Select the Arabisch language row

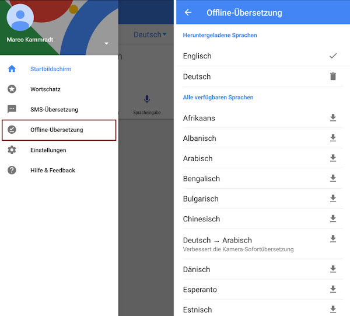(263, 158)
